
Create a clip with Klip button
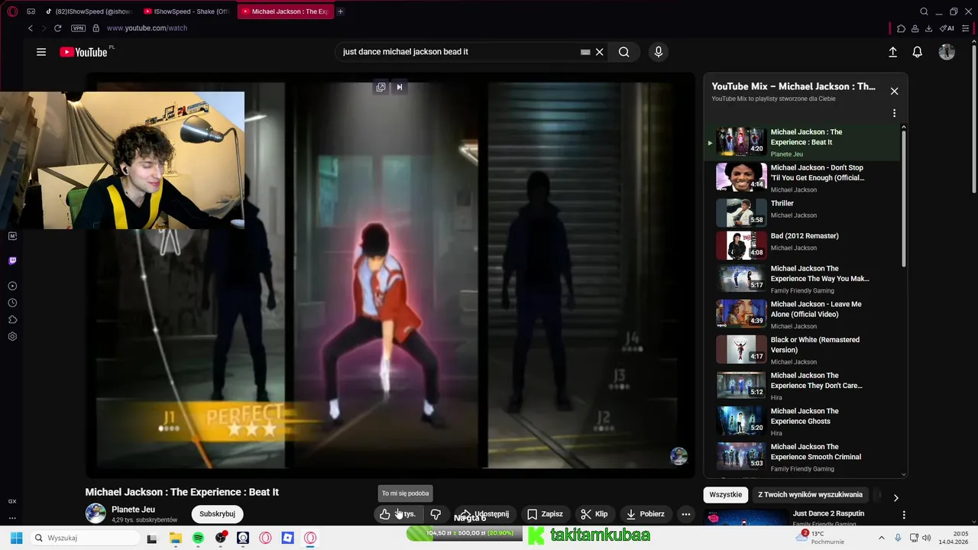click(594, 514)
